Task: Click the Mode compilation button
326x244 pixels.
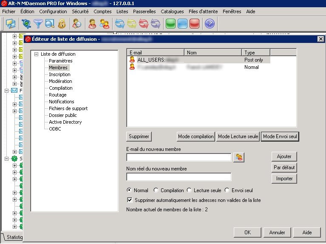Action: pyautogui.click(x=196, y=136)
